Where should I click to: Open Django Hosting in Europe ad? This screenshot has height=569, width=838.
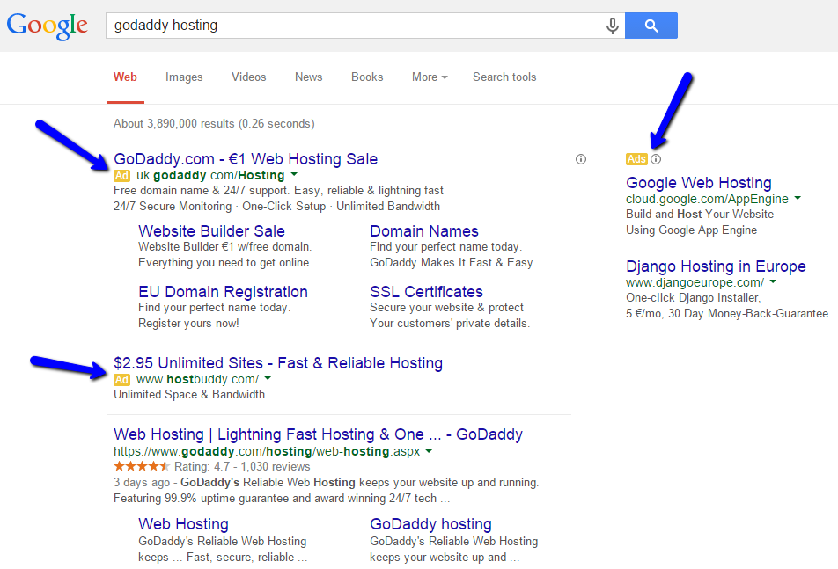(716, 266)
